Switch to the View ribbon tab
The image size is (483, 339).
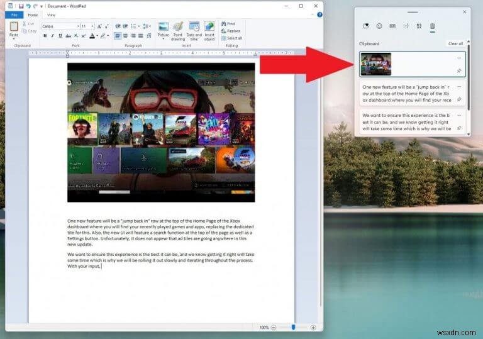51,15
